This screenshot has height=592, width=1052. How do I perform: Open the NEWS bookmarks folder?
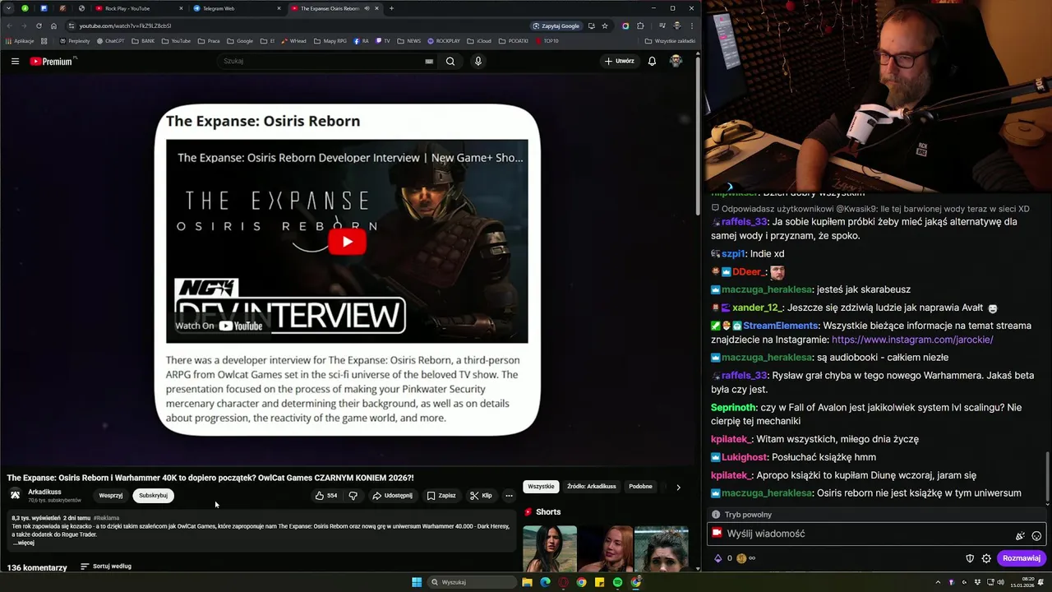[408, 40]
